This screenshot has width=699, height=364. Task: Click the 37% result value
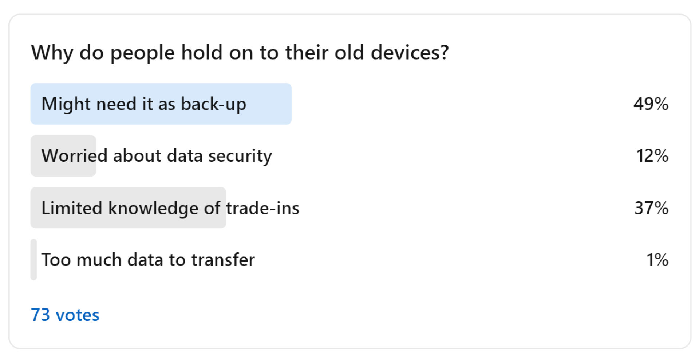[x=651, y=208]
